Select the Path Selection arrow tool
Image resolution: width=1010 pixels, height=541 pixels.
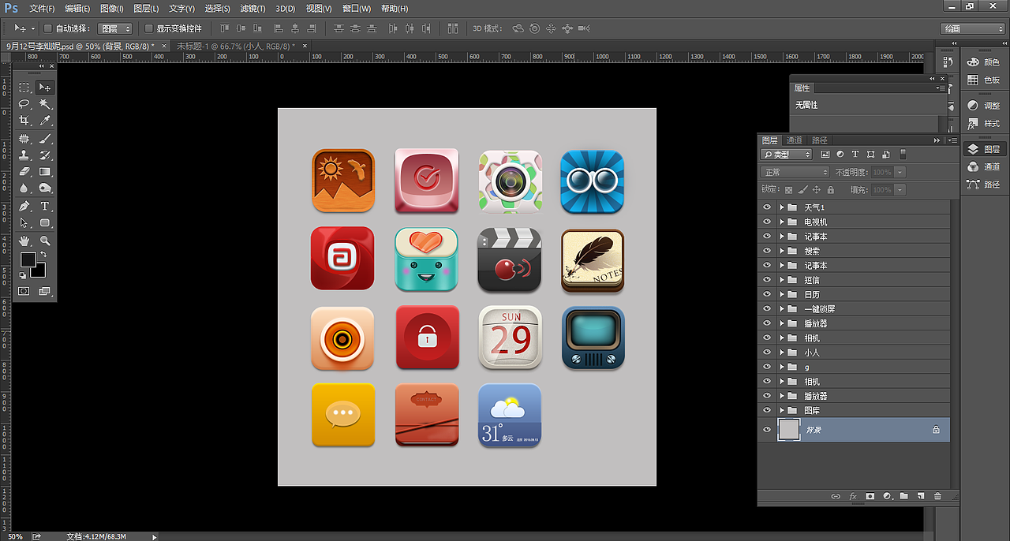pyautogui.click(x=24, y=222)
